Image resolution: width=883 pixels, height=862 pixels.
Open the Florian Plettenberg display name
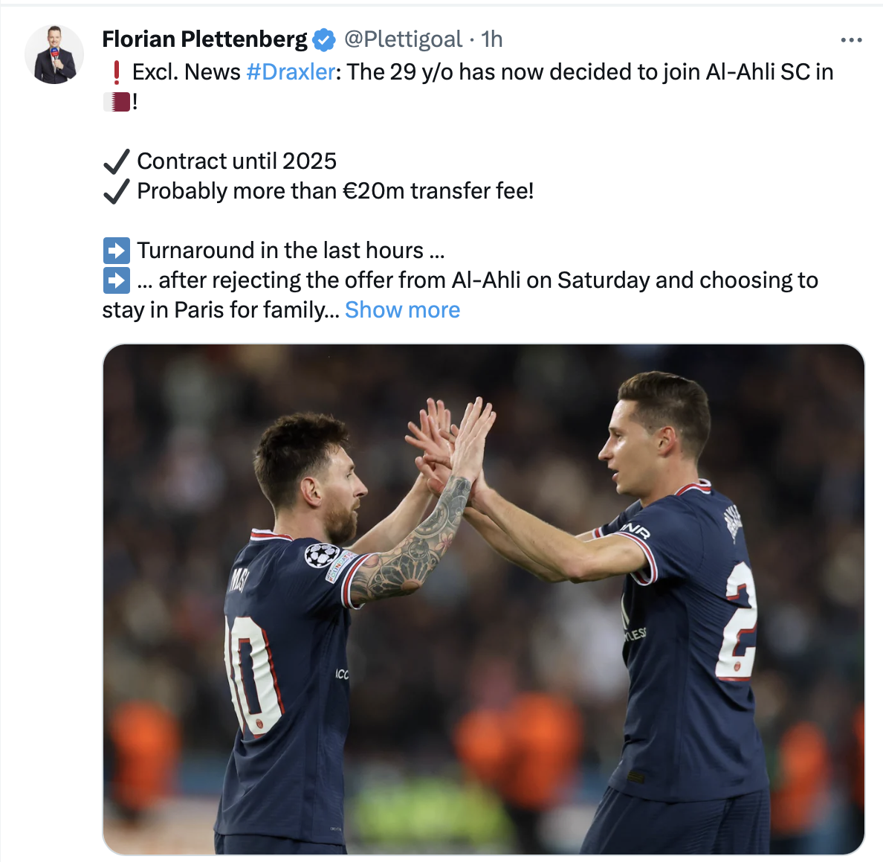[205, 39]
